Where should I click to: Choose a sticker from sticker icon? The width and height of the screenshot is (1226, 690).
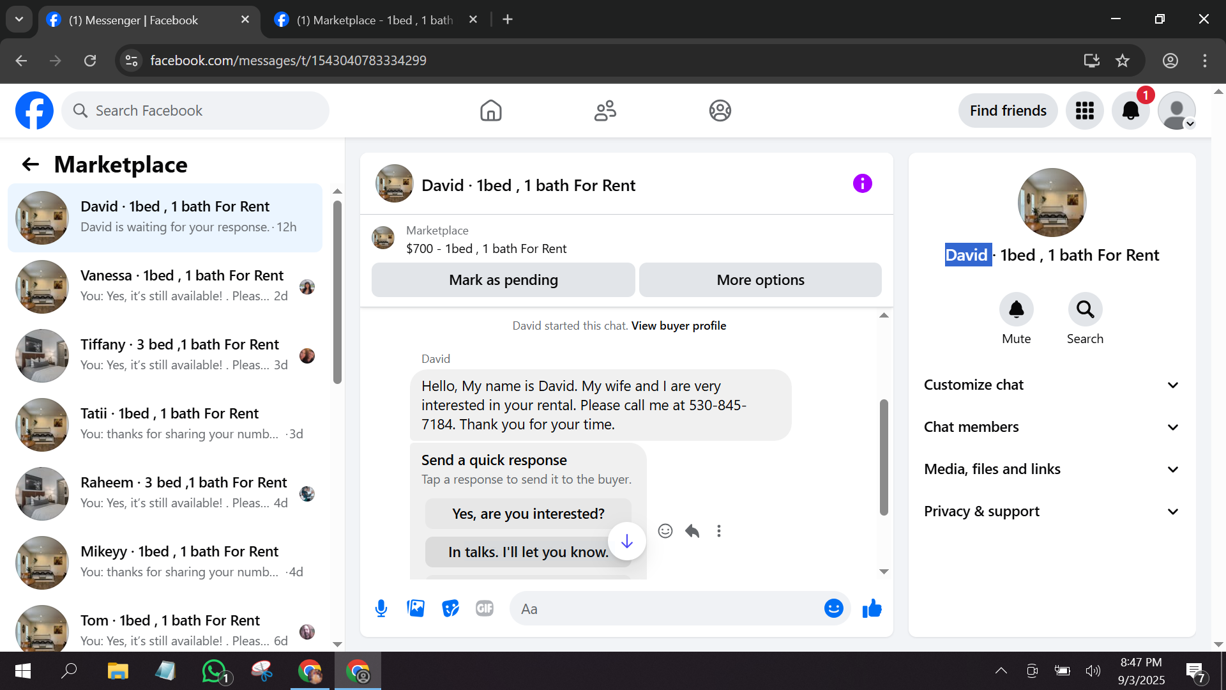coord(450,608)
